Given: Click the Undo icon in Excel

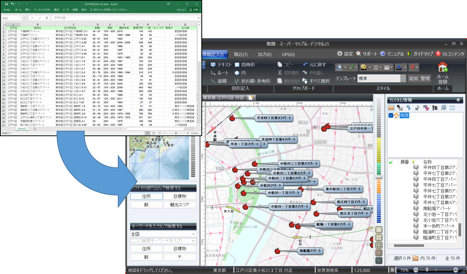Looking at the screenshot, I should tap(12, 4).
